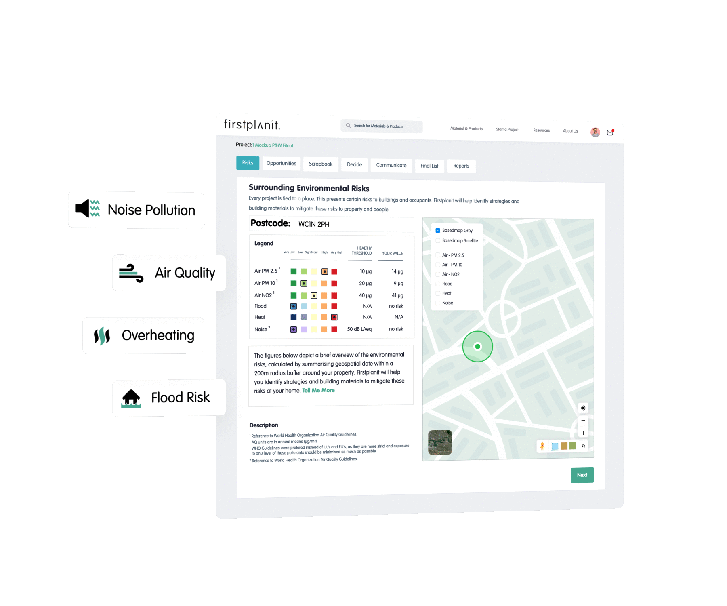
Task: Click the Surrounding Environmental Risks heading
Action: [309, 188]
